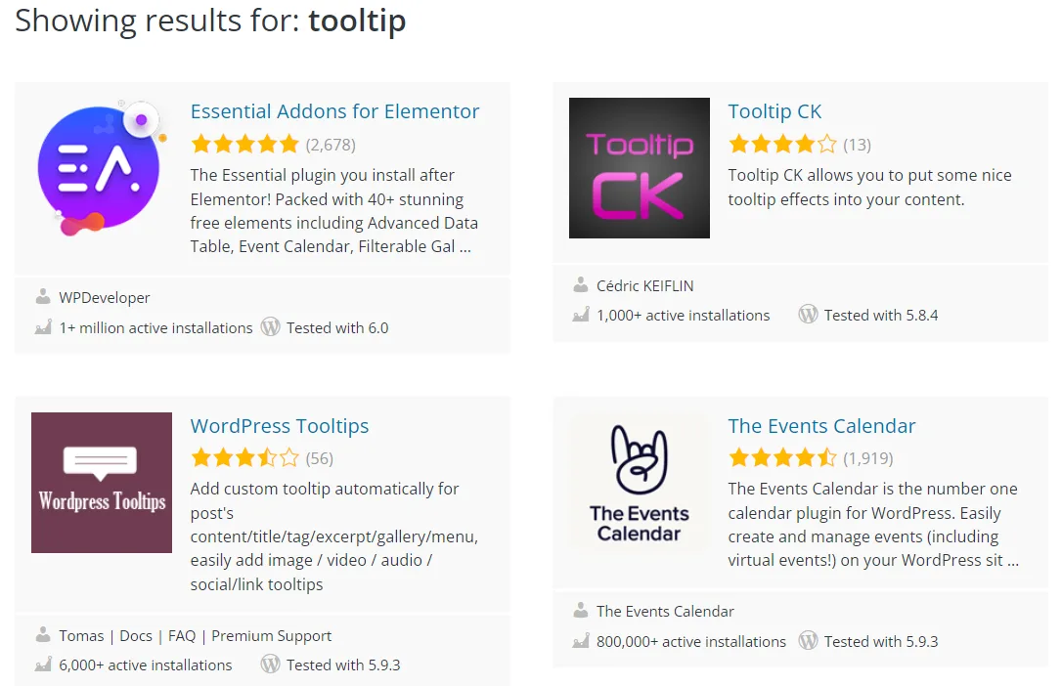Open The Events Calendar title link
Screen dimensions: 1062x686
point(821,426)
